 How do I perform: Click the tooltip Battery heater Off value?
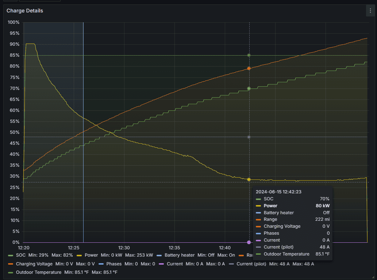point(326,213)
